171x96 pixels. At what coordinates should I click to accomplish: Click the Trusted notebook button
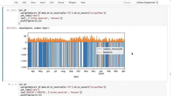pos(127,2)
